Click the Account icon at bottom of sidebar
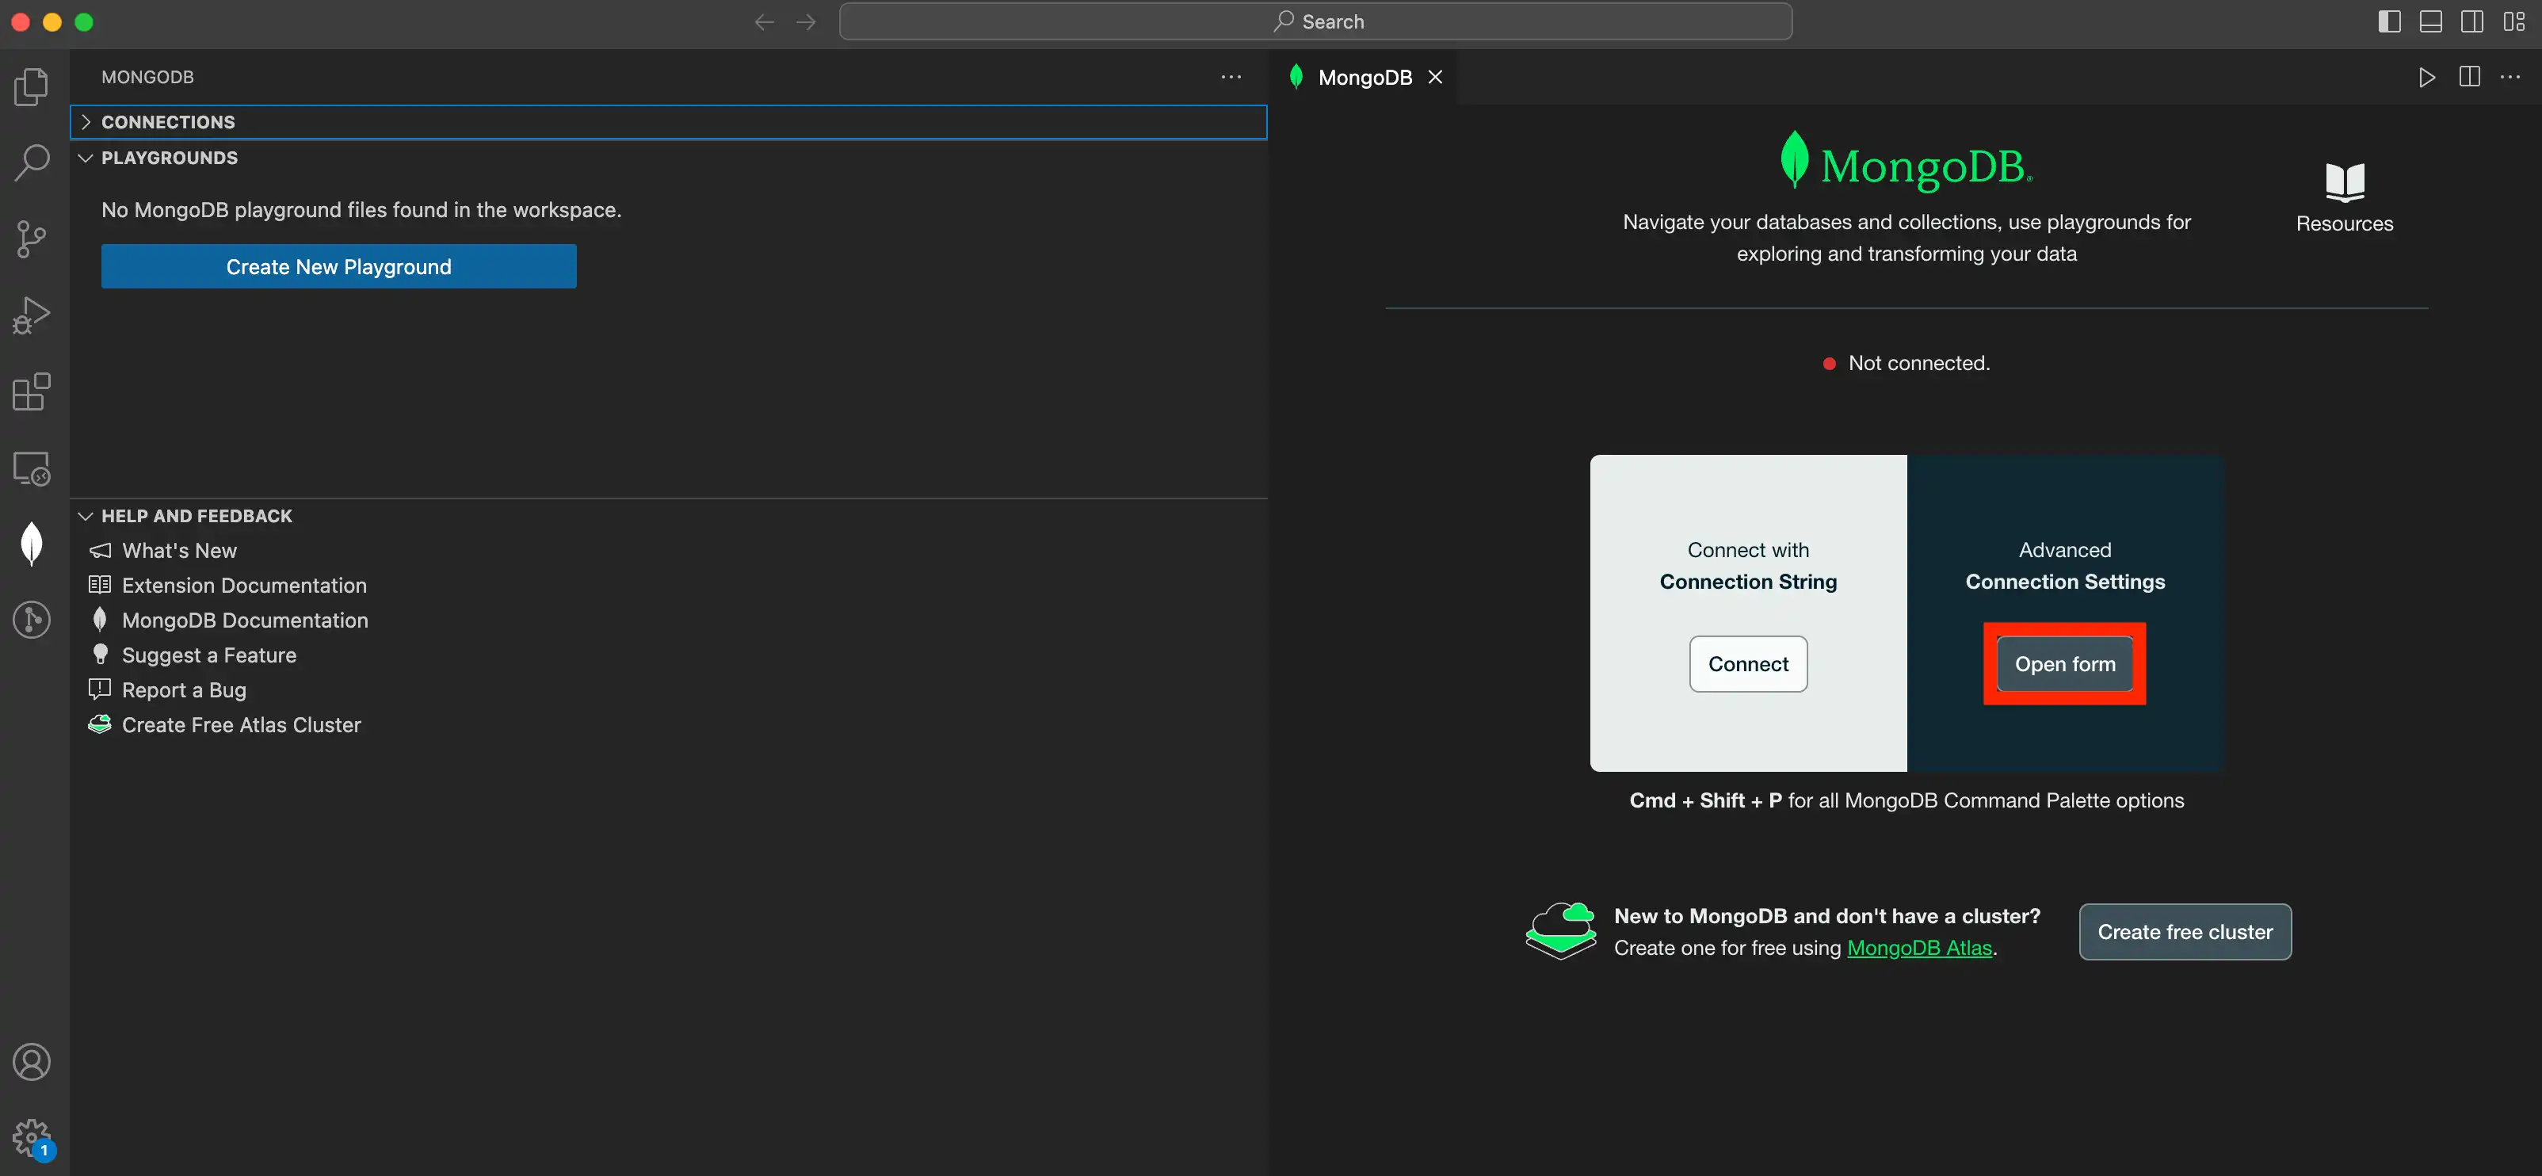This screenshot has width=2542, height=1176. (31, 1061)
